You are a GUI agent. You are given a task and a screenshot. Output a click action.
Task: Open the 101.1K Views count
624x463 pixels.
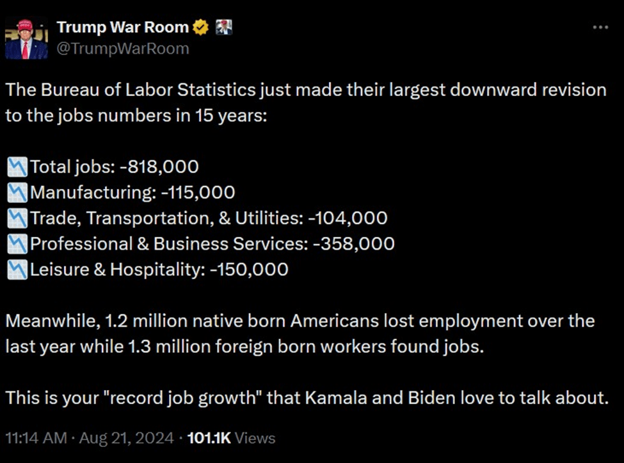[231, 438]
